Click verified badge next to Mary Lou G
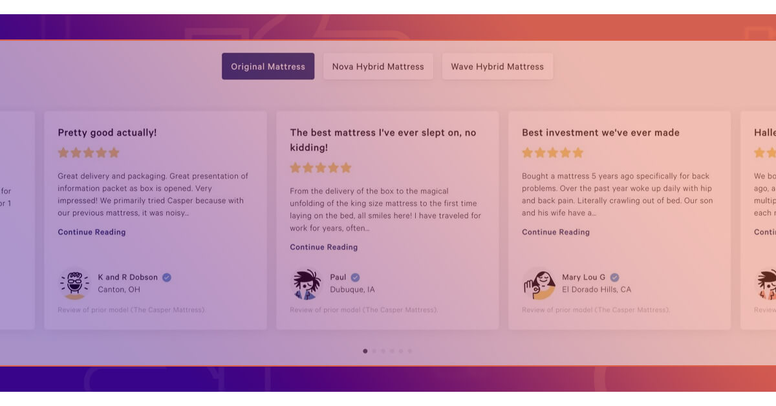 point(614,277)
